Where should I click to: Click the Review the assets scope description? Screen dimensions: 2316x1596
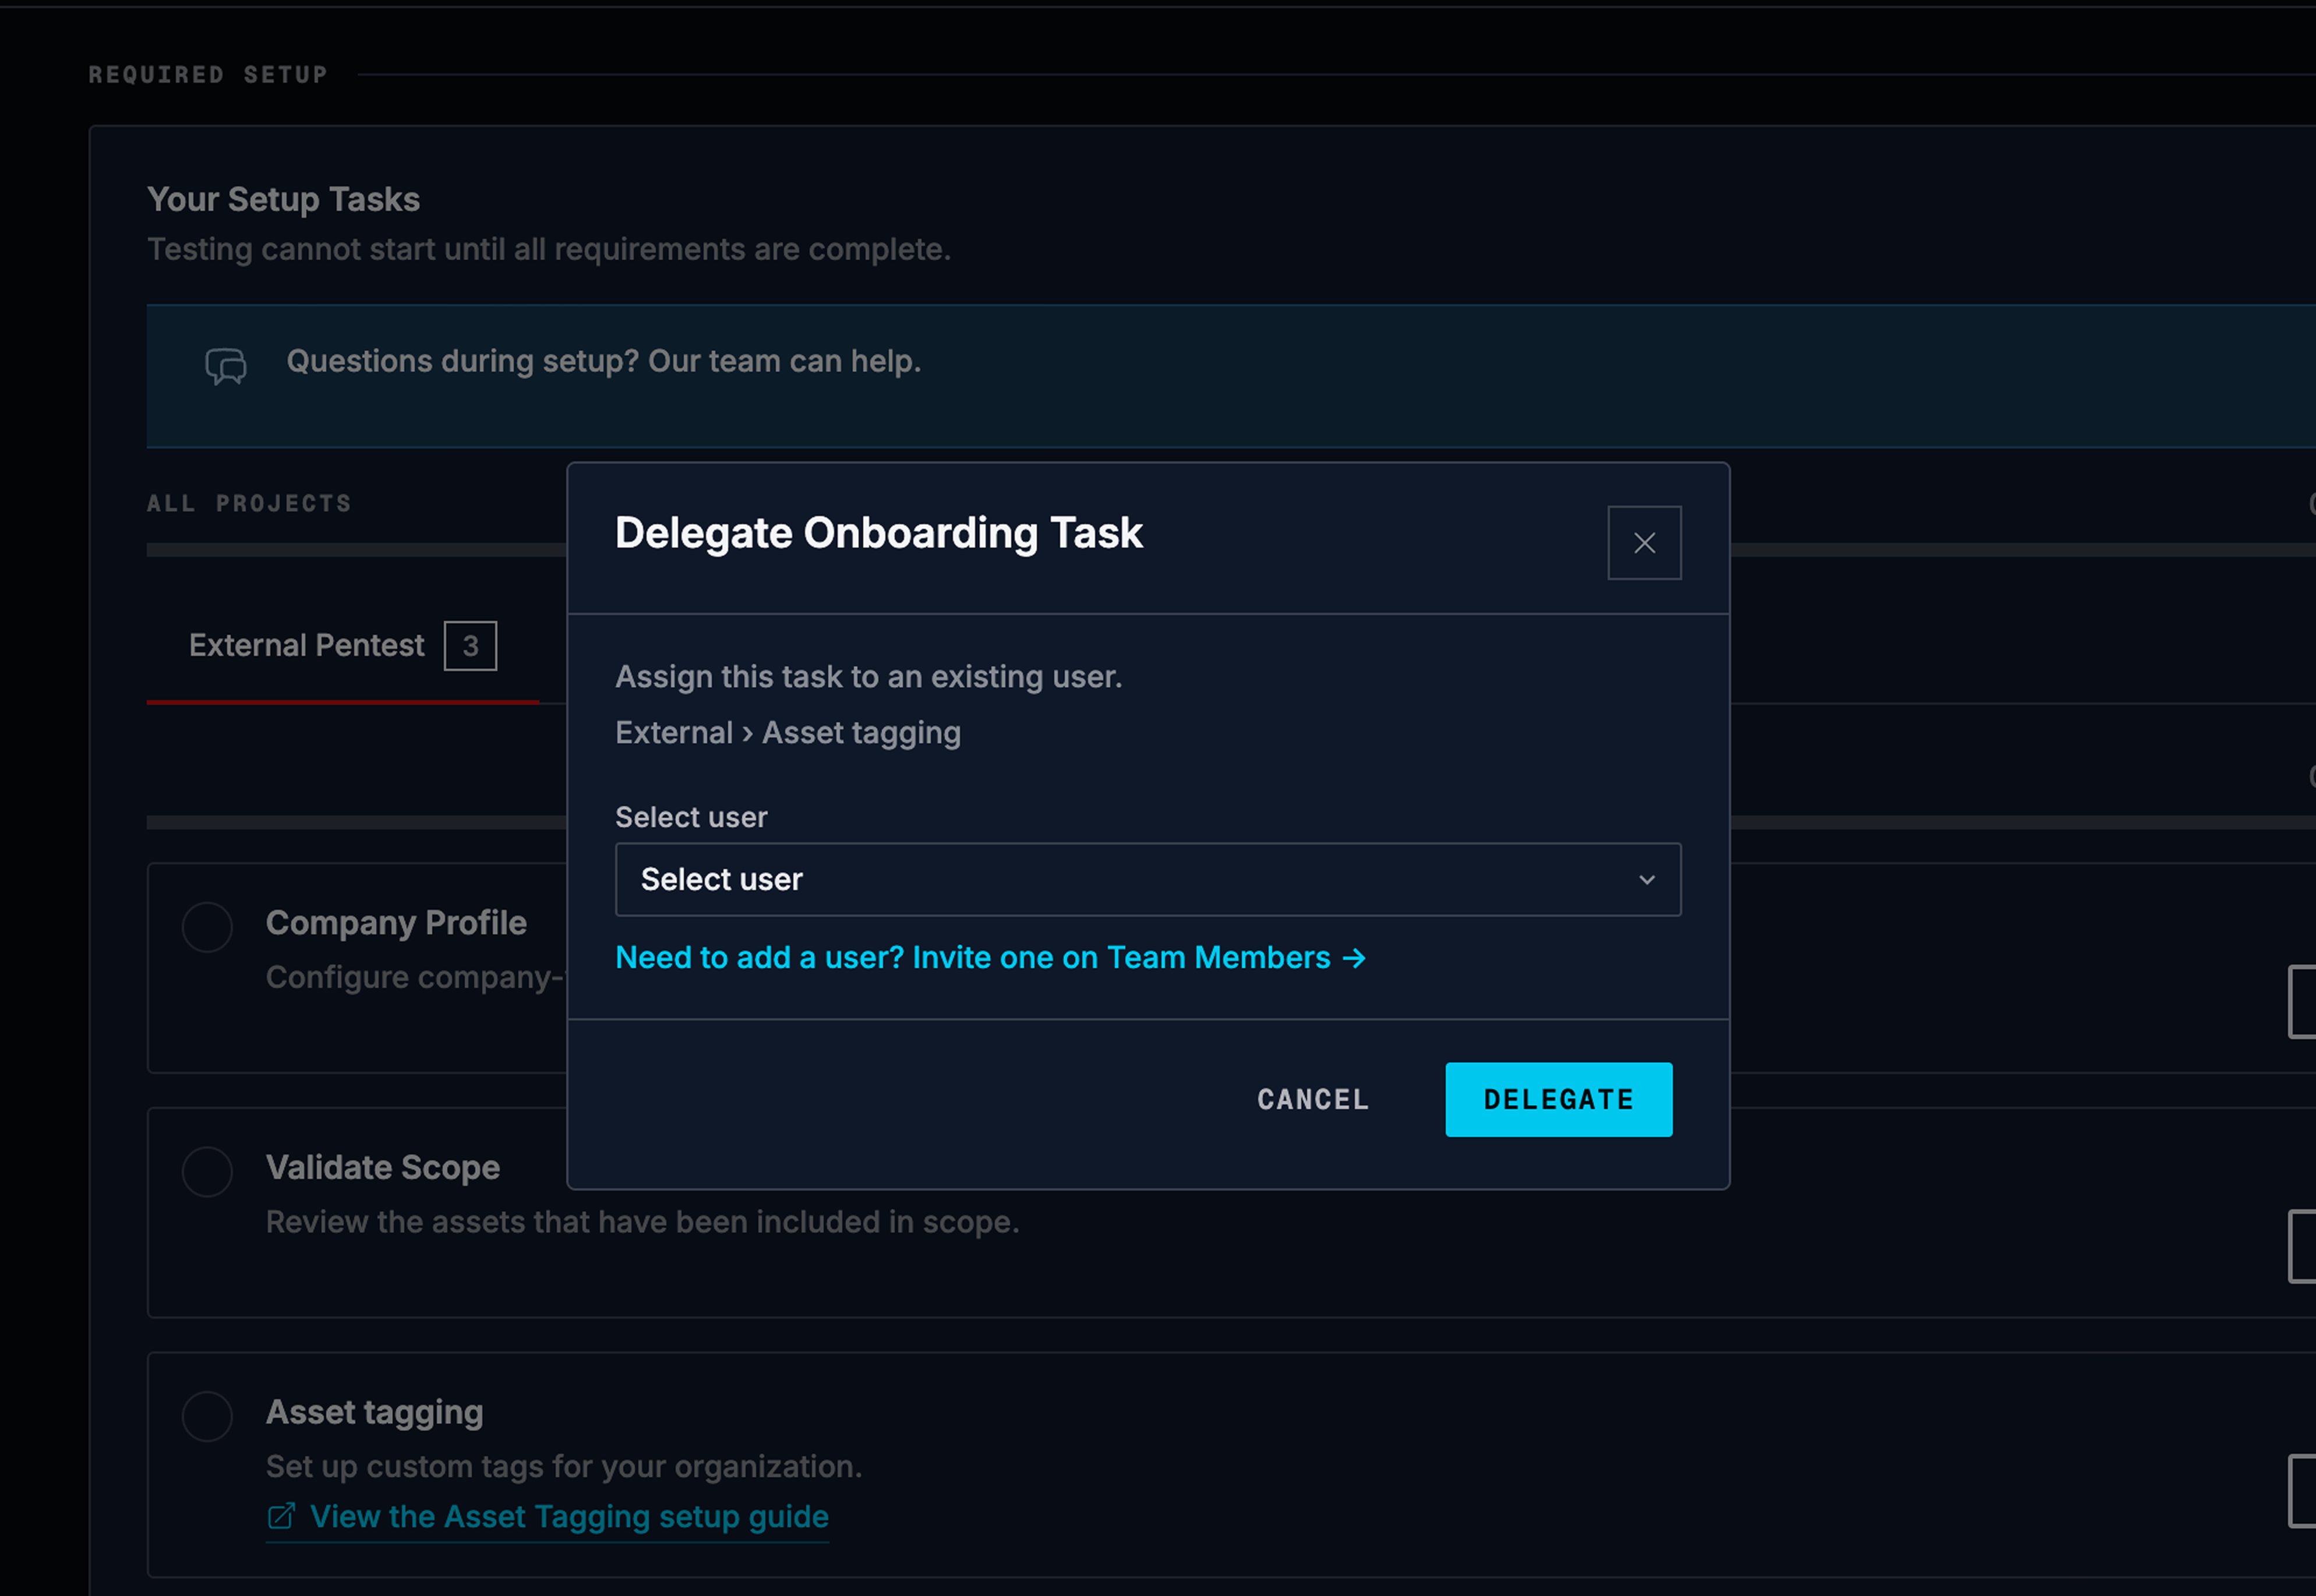point(643,1222)
